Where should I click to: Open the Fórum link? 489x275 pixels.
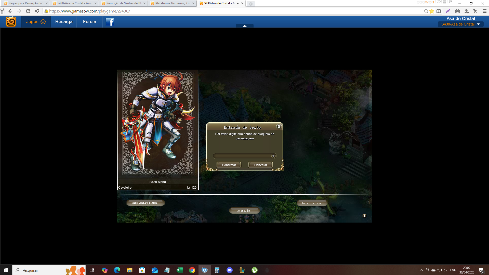click(89, 22)
